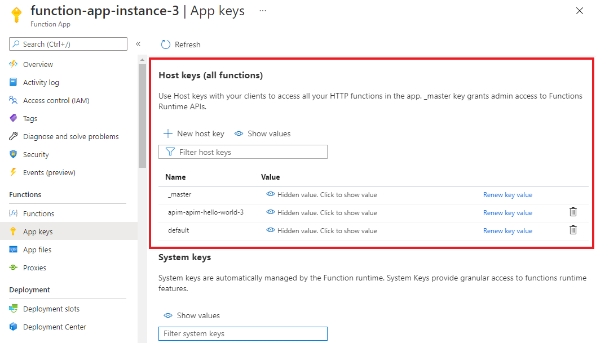Show hidden value of default key
Image resolution: width=596 pixels, height=343 pixels.
(x=321, y=230)
